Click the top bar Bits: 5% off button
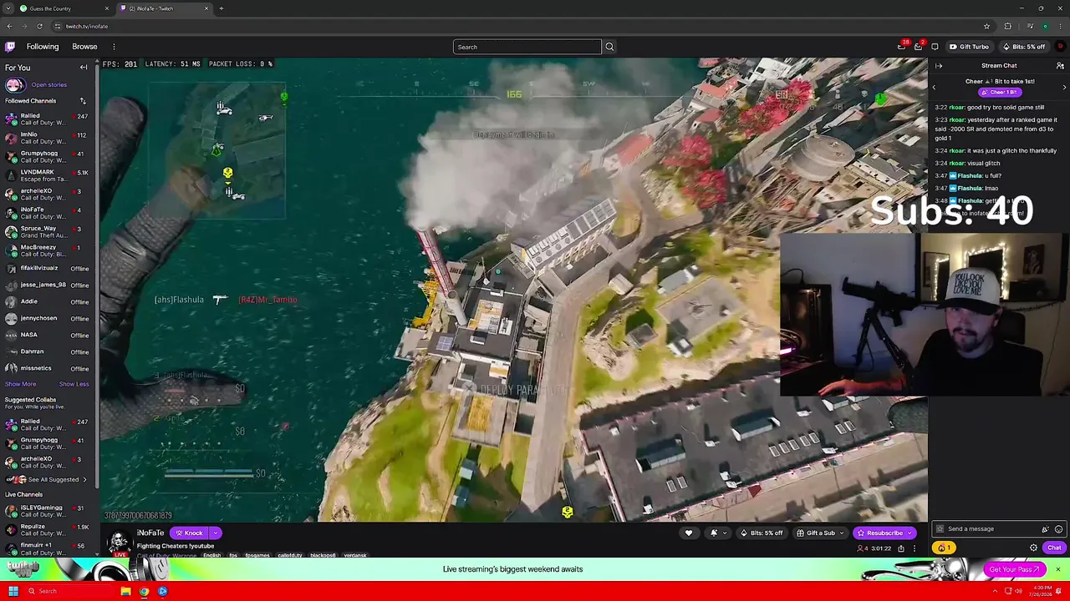This screenshot has width=1070, height=601. pos(1024,47)
